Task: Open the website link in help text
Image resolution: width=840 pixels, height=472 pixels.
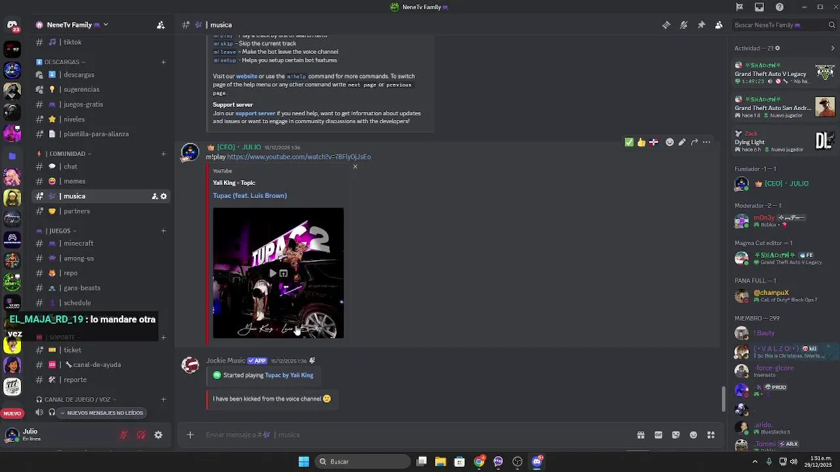Action: point(247,76)
